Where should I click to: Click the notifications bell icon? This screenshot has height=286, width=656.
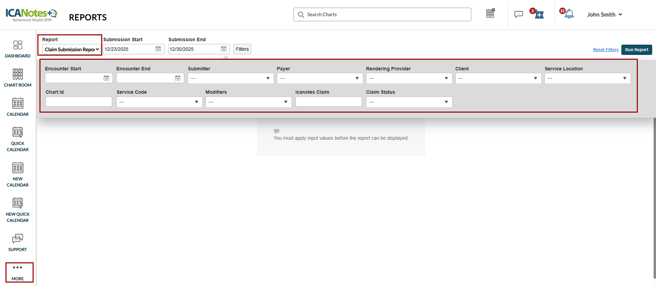(x=569, y=14)
